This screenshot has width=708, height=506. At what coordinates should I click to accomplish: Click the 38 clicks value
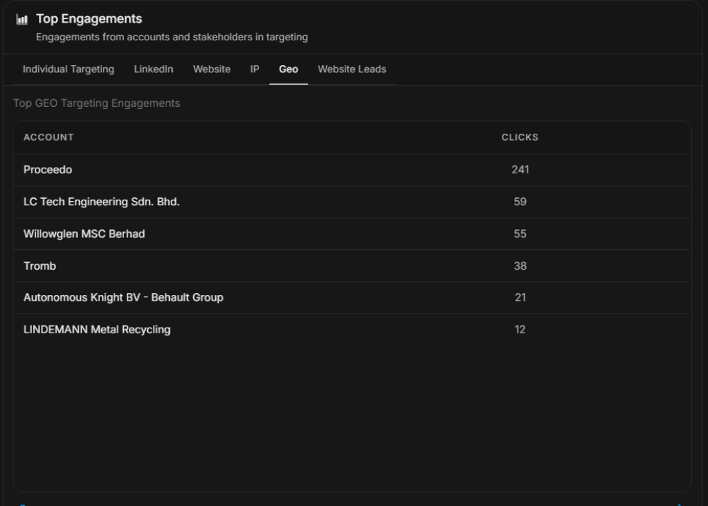tap(520, 266)
